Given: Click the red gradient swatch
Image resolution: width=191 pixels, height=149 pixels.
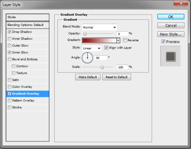Looking at the screenshot, I should [x=99, y=40].
